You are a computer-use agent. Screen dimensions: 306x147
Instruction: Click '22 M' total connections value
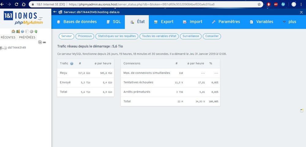point(180,101)
